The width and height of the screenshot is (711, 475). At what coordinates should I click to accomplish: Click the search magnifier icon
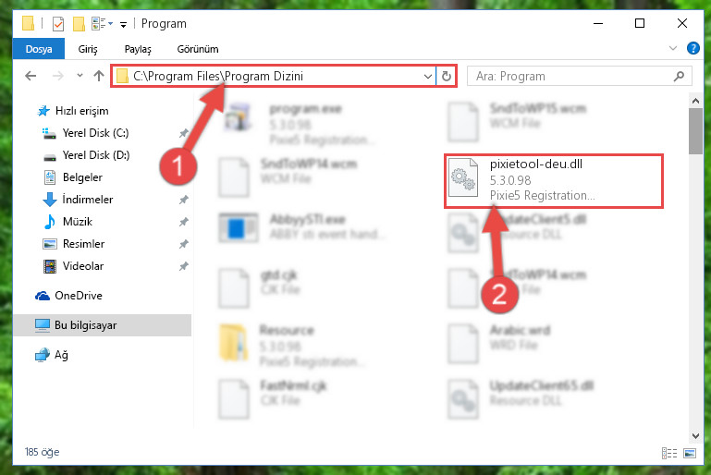click(x=679, y=76)
